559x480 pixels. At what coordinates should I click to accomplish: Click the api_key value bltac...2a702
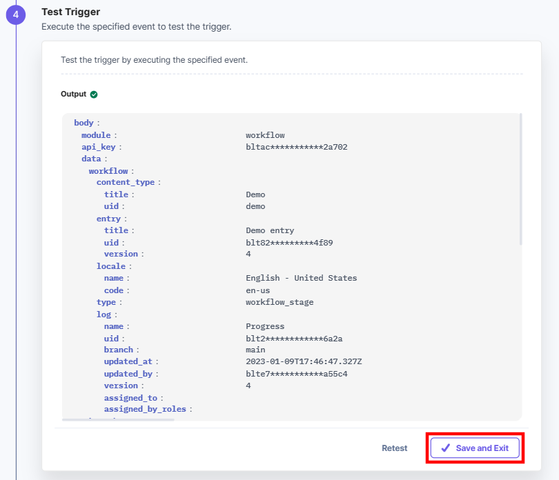click(x=297, y=147)
